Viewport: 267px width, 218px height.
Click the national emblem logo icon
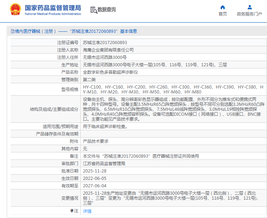pyautogui.click(x=15, y=10)
